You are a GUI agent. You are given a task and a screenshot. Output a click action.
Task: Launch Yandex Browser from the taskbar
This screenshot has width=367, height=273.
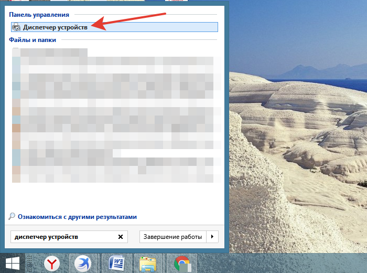tap(51, 264)
